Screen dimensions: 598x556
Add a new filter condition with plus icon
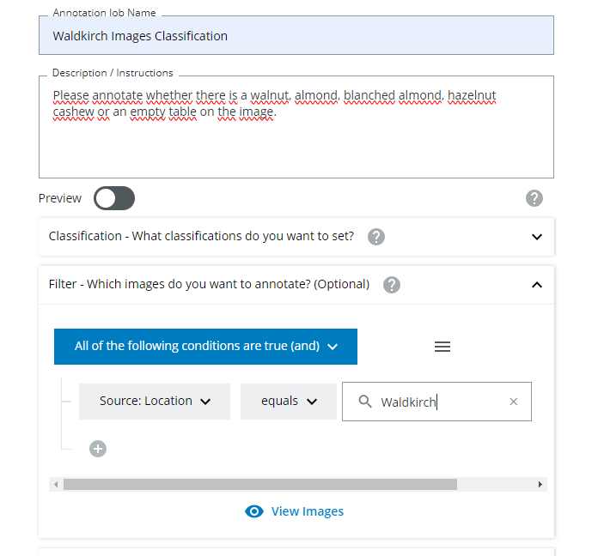pos(98,448)
